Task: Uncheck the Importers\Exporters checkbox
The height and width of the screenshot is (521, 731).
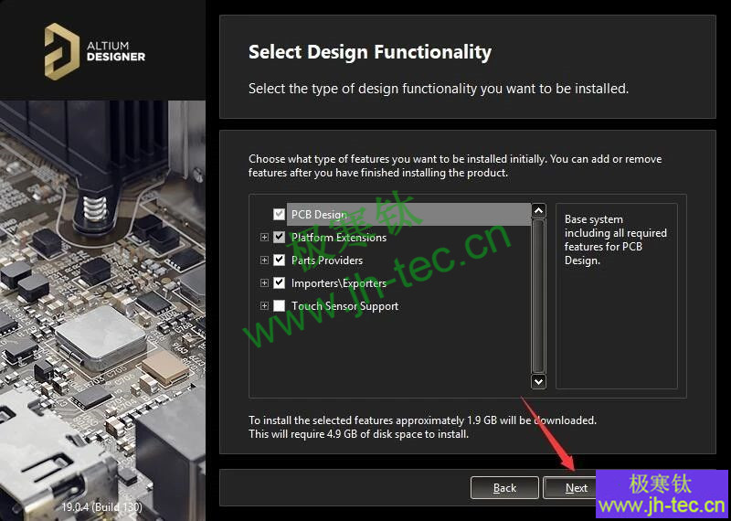Action: (x=279, y=282)
